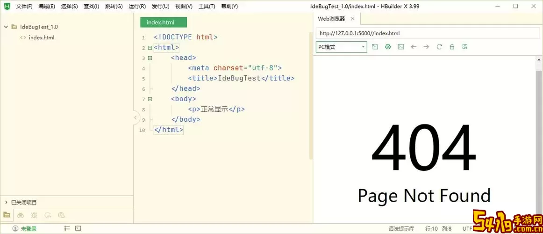The height and width of the screenshot is (234, 543).
Task: Switch to the index.html editor tab
Action: tap(164, 22)
